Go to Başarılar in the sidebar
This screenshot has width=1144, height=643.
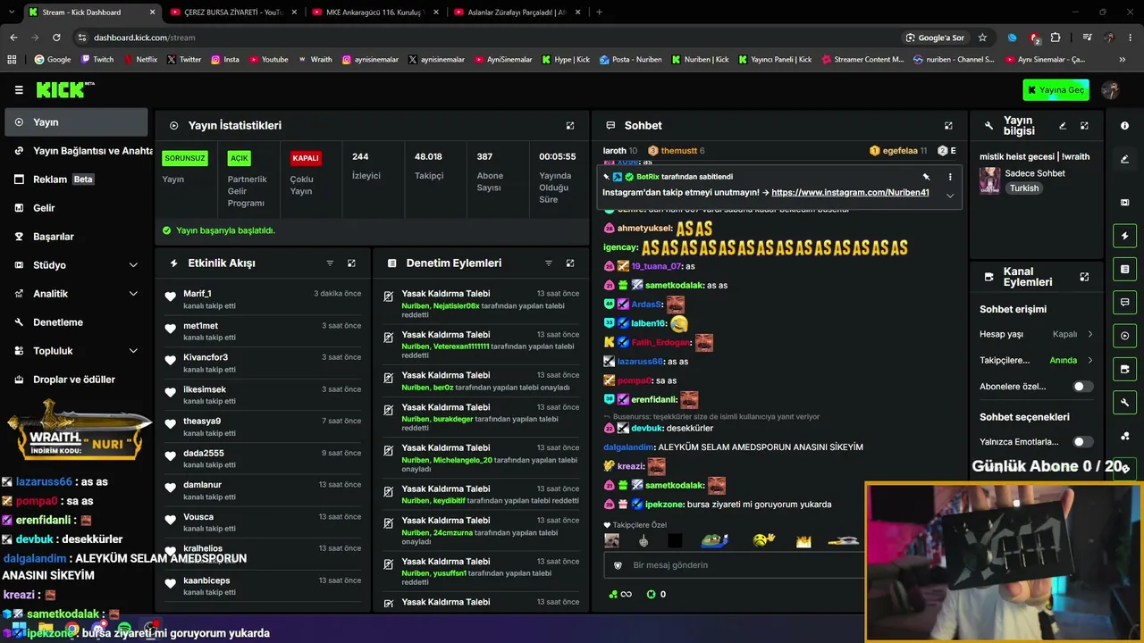(x=76, y=237)
